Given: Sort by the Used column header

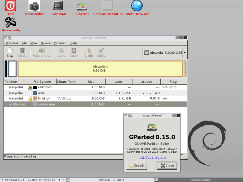Looking at the screenshot, I should pos(119,82).
